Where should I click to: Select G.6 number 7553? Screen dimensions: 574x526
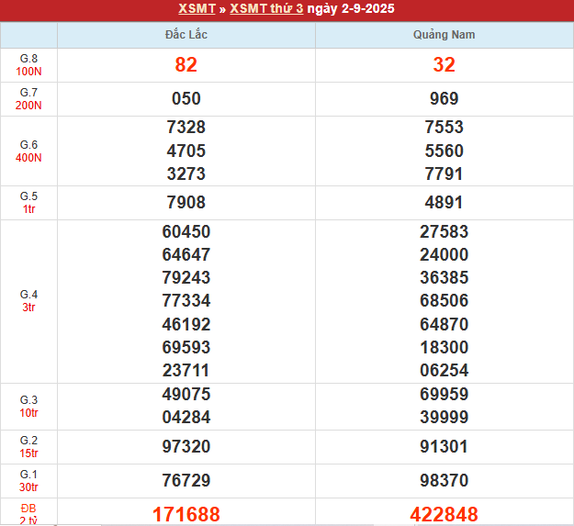click(444, 128)
